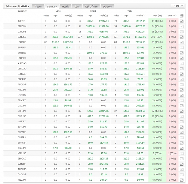The width and height of the screenshot is (188, 184).
Task: Open the chart icon for EURUSD row
Action: pyautogui.click(x=181, y=37)
